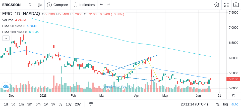Toggle log scale mode

pyautogui.click(x=225, y=104)
